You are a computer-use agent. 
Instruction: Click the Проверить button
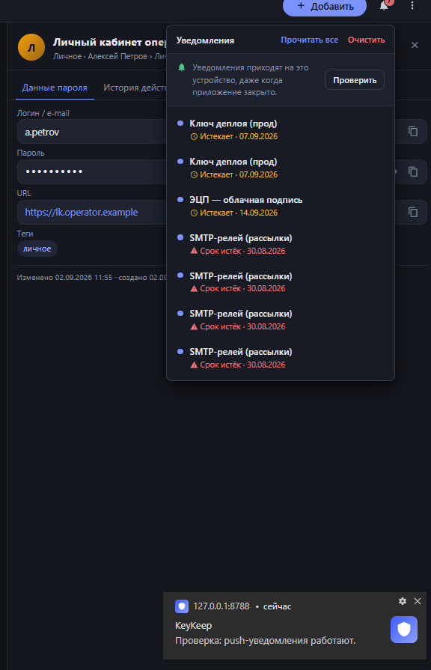pyautogui.click(x=355, y=80)
